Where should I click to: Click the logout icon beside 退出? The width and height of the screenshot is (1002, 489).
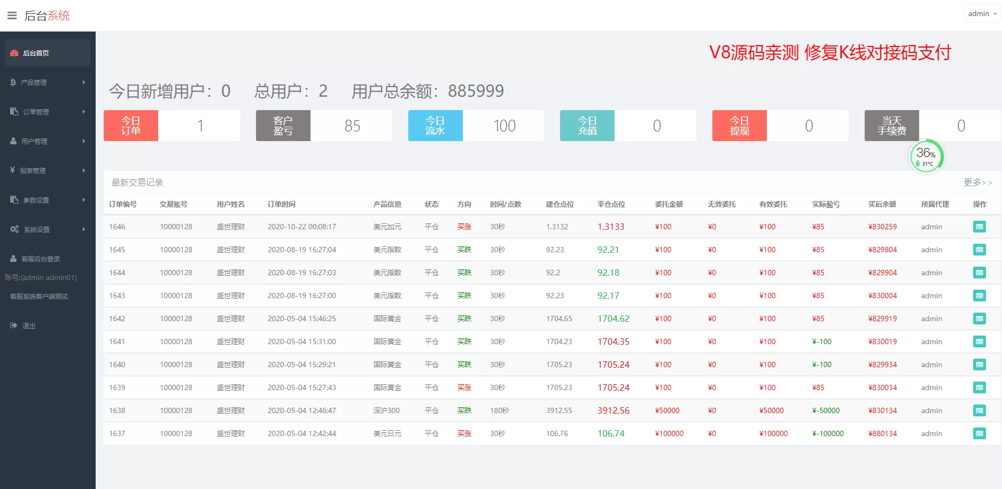point(14,325)
